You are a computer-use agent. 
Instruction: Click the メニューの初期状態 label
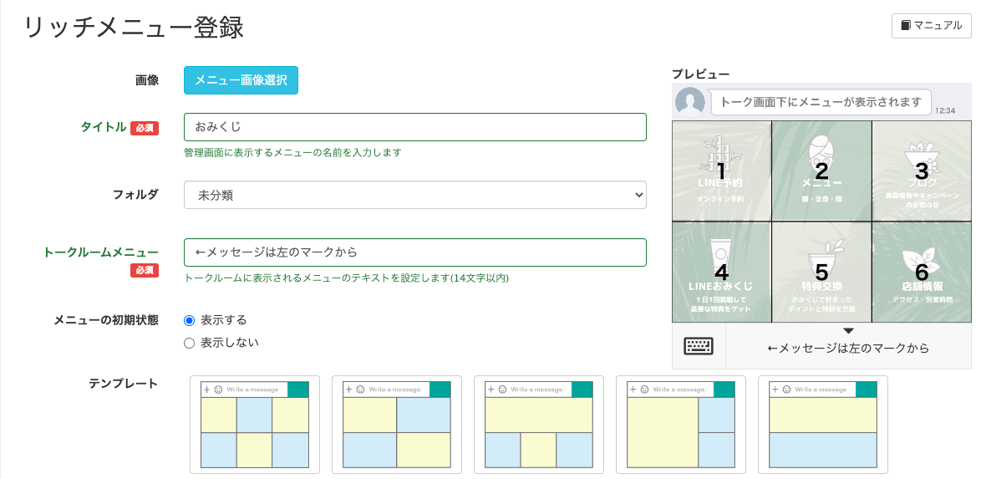click(x=105, y=320)
